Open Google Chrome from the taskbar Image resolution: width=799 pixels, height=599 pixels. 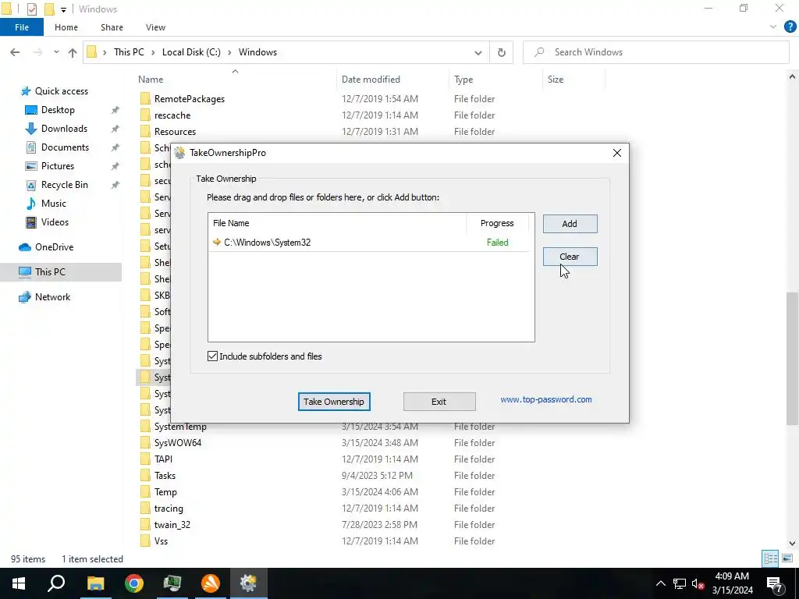coord(134,583)
